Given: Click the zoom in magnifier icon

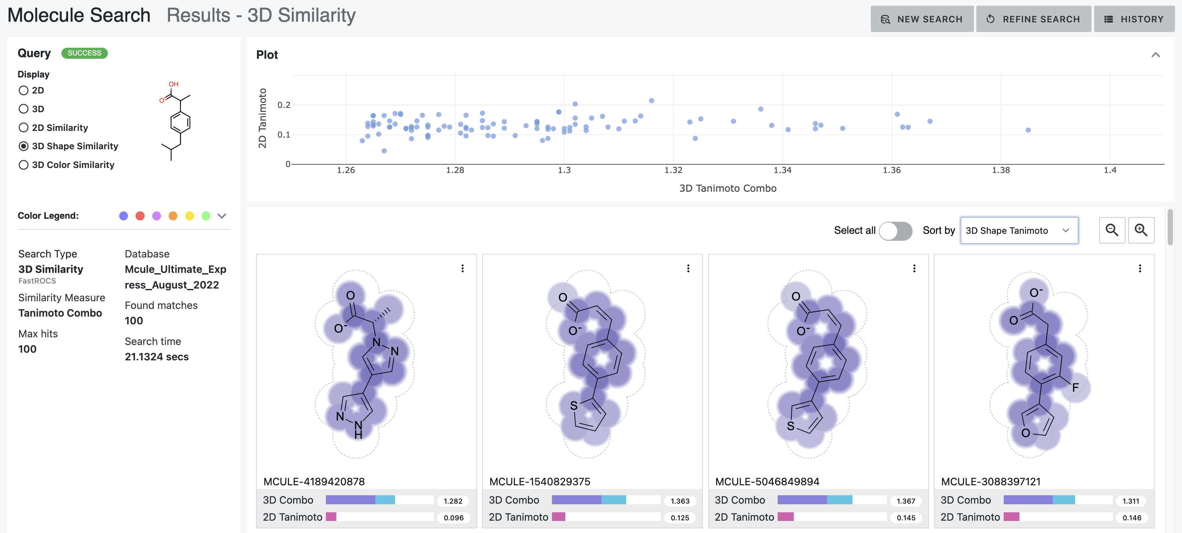Looking at the screenshot, I should pos(1141,230).
